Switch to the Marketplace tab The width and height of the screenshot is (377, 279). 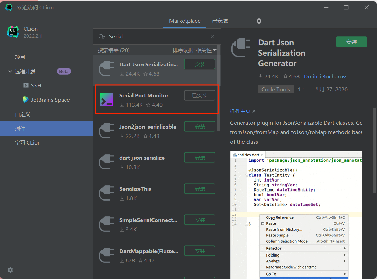point(185,21)
